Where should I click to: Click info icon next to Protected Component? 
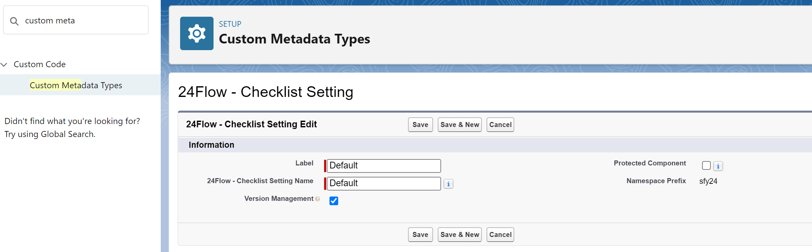[x=718, y=166]
